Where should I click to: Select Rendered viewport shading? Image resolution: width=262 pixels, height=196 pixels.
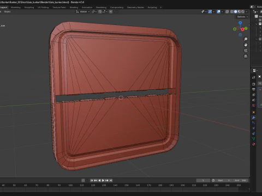[x=243, y=11]
